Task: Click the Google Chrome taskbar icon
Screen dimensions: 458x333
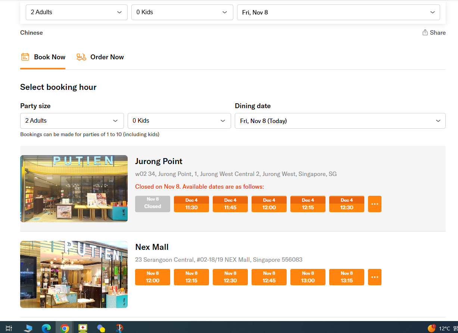Action: [65, 329]
